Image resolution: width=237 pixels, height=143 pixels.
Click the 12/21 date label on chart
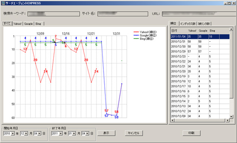tap(91, 34)
